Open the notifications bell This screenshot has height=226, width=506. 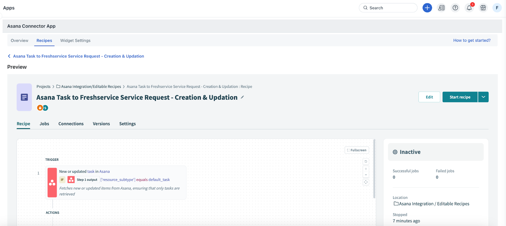tap(469, 8)
